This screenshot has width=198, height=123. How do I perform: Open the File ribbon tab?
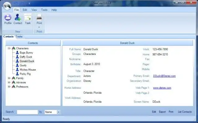pos(16,10)
